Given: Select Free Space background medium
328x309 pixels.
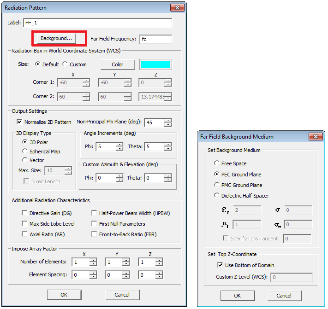Looking at the screenshot, I should tap(216, 163).
